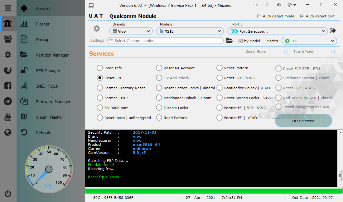Click the Search Model magnifier icon
The height and width of the screenshot is (202, 343).
(x=333, y=52)
